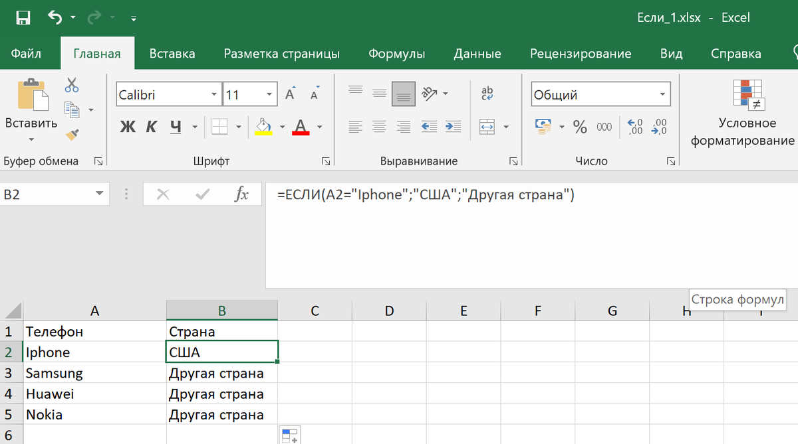Switch to the Формулы tab

pos(397,54)
